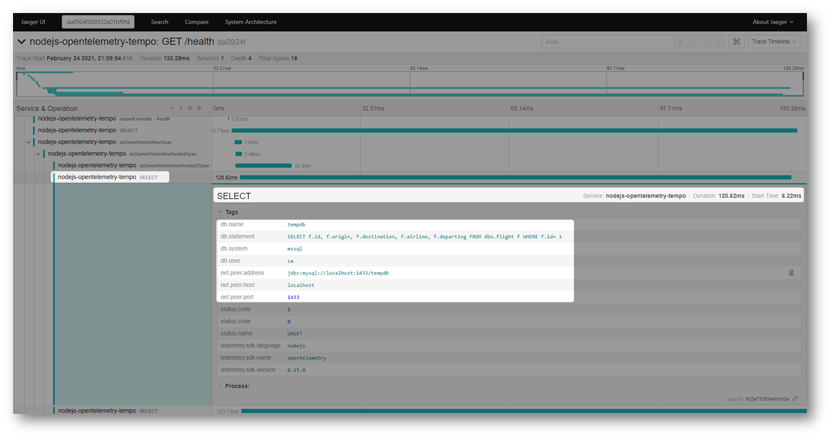Click the telemetry.sdk.version 0.15.0 row
833x440 pixels.
pyautogui.click(x=509, y=370)
